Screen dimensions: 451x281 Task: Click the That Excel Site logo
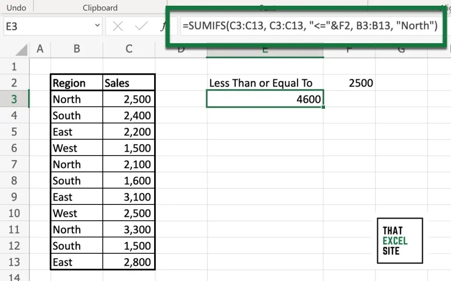(x=399, y=241)
